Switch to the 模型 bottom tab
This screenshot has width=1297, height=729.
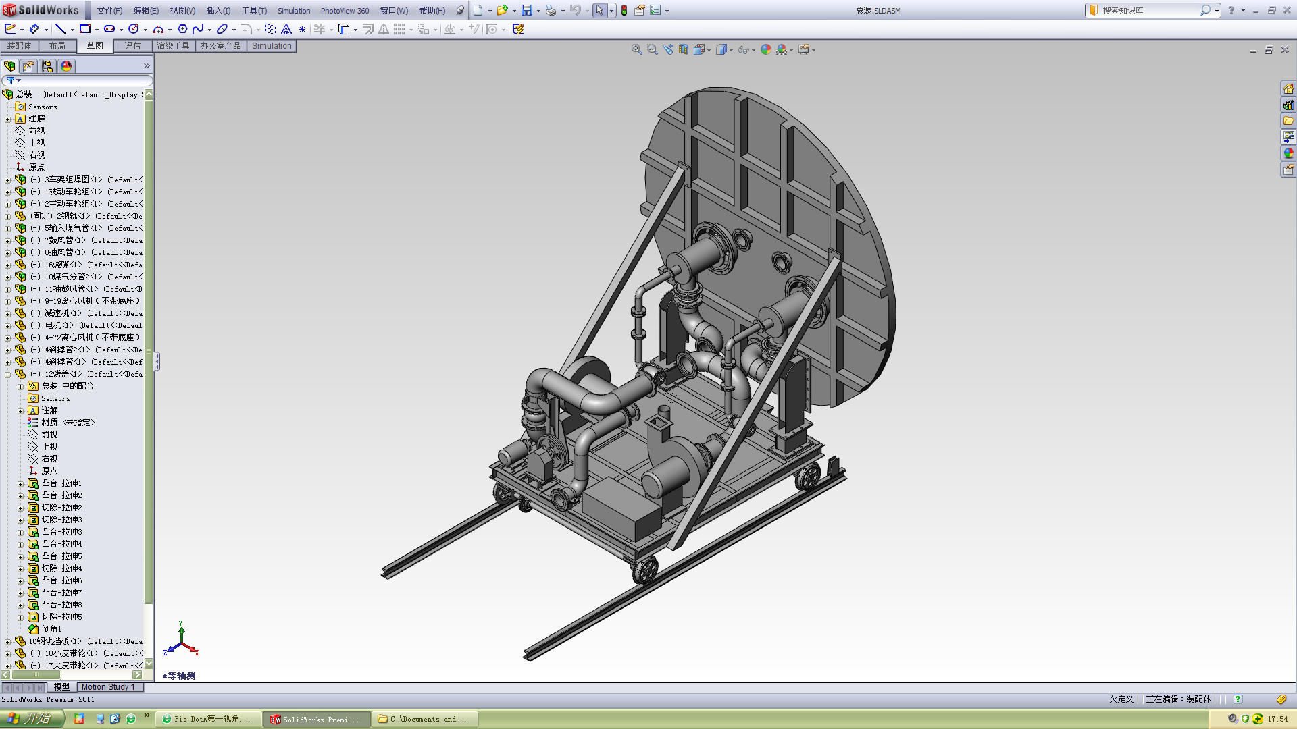[x=61, y=687]
